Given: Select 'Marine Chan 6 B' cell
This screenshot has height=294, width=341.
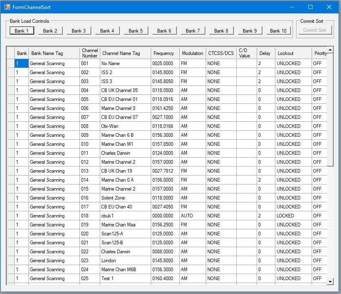Looking at the screenshot, I should coord(125,135).
